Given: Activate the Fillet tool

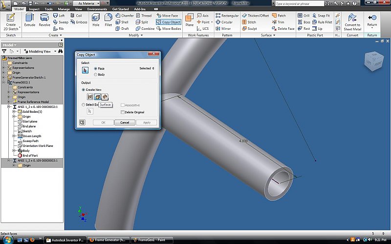Looking at the screenshot, I should click(108, 20).
